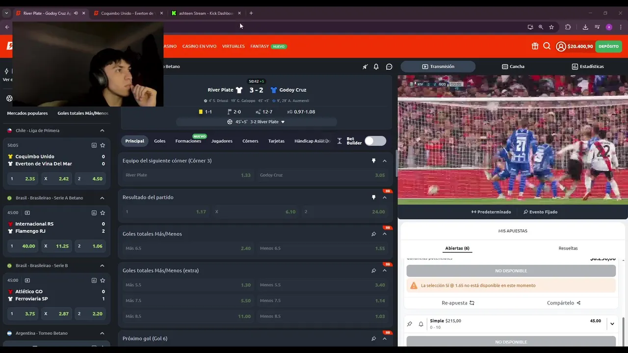
Task: Open the gift promotions icon
Action: tap(535, 46)
